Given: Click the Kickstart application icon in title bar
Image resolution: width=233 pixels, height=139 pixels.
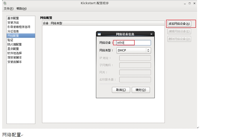Looking at the screenshot, I should point(5,3).
